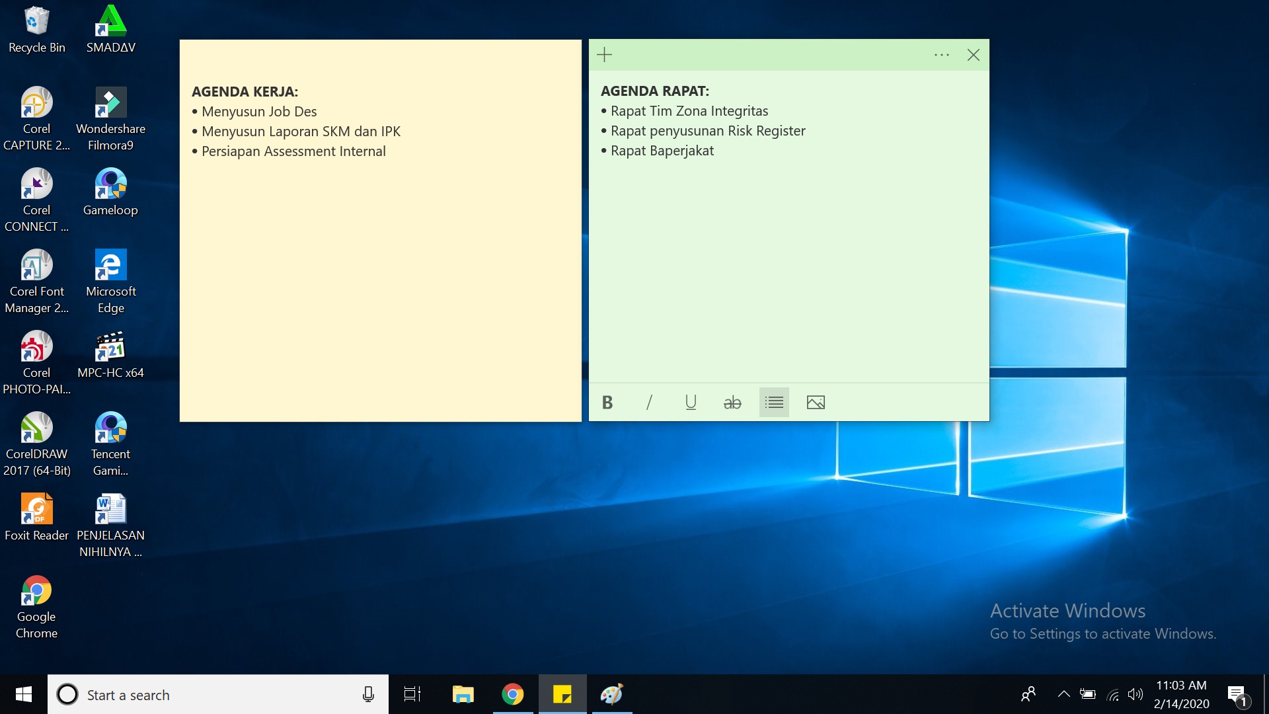This screenshot has width=1269, height=714.
Task: Click the taskbar notification bell
Action: [x=1238, y=694]
